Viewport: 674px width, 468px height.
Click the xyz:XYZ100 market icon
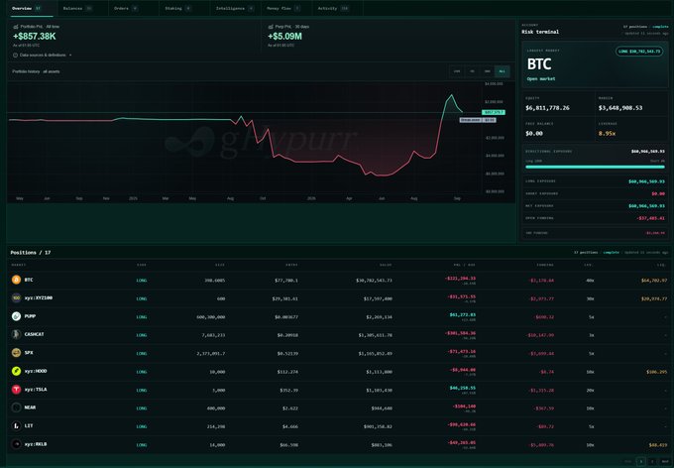(x=16, y=297)
